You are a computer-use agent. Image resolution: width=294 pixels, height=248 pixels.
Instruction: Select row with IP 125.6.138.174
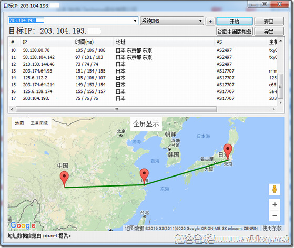coord(143,91)
